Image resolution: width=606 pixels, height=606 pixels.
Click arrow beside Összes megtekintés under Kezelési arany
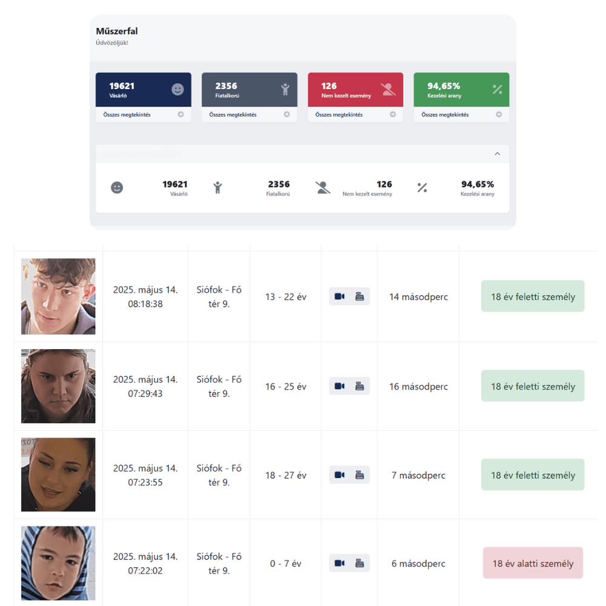tap(499, 115)
